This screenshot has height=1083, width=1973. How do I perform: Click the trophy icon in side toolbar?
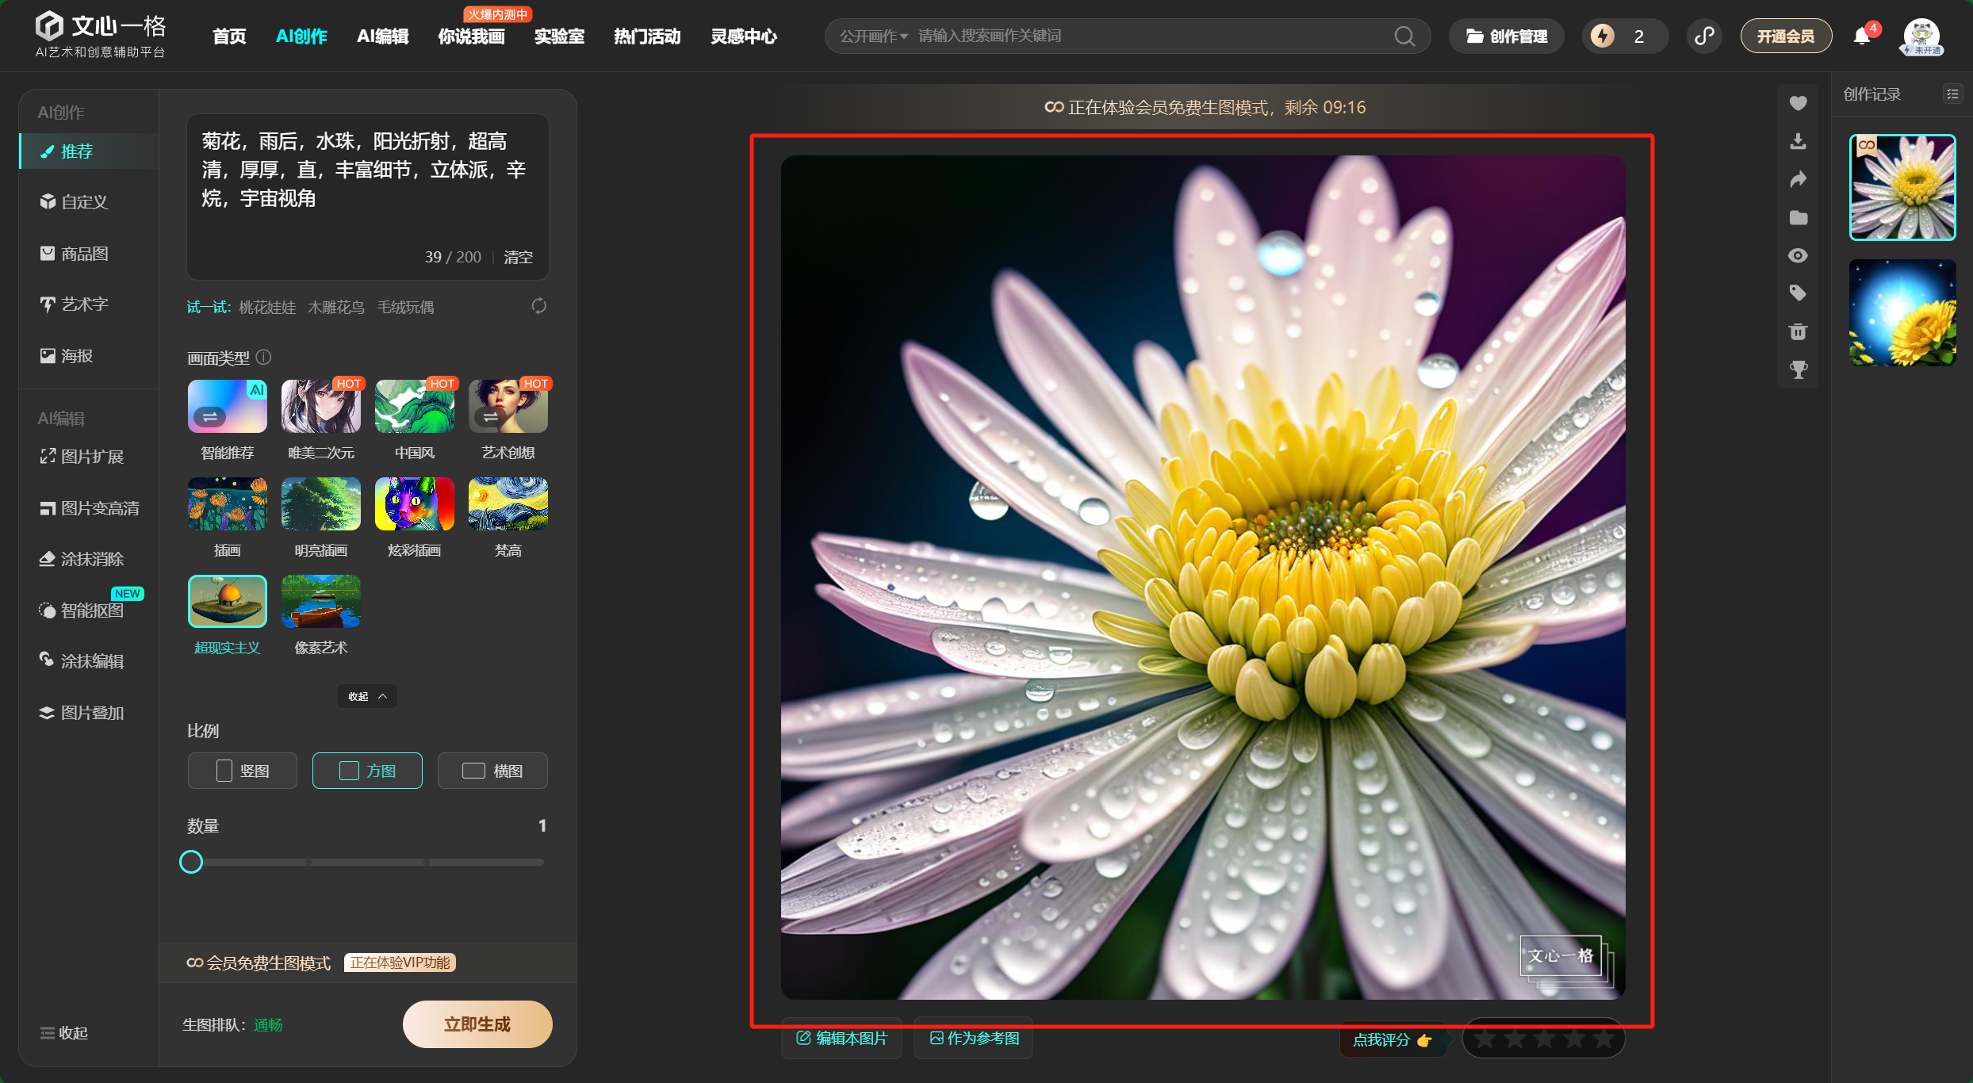(1798, 369)
